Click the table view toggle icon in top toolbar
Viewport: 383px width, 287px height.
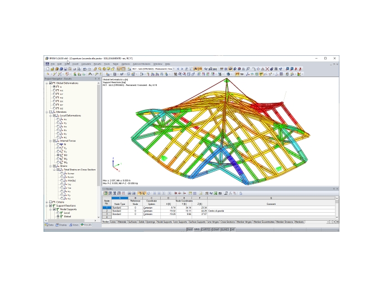click(x=123, y=69)
